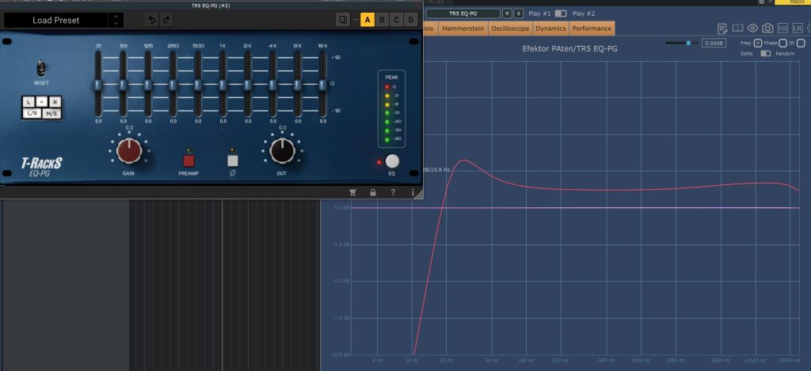Open the TR5 EQ-PG plugin selector

463,13
